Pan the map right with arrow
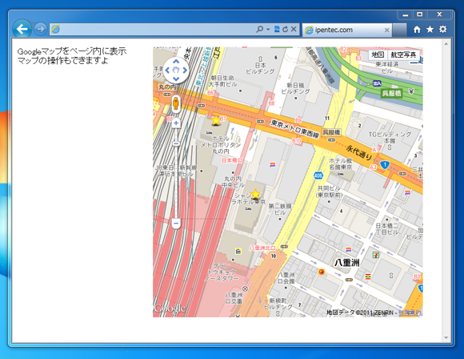The width and height of the screenshot is (464, 359). (x=185, y=71)
